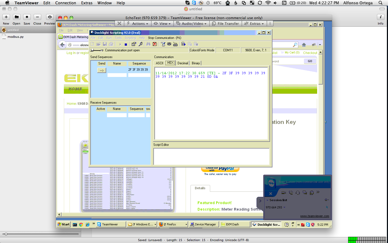
Task: Switch to Device Manager in taskbar
Action: click(203, 224)
